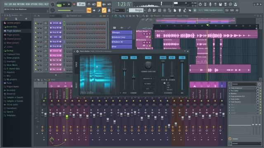Select first Delay Mode radio option
The height and width of the screenshot is (148, 264).
(165, 83)
